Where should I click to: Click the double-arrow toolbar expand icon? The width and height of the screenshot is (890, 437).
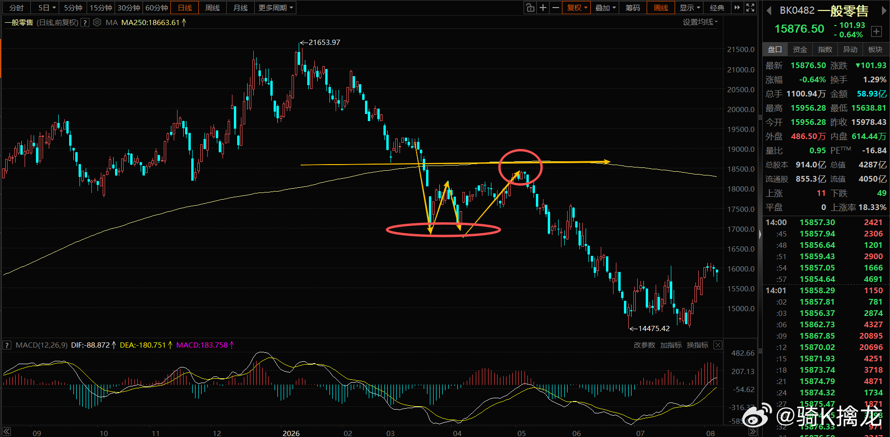[737, 8]
